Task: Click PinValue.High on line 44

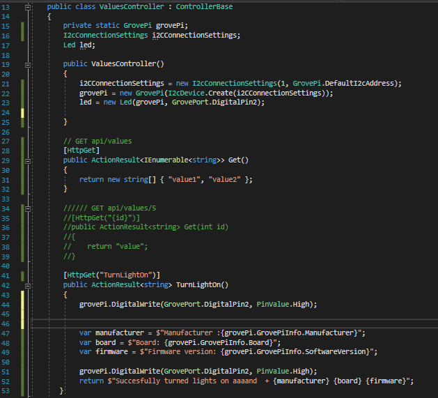Action: [x=283, y=305]
